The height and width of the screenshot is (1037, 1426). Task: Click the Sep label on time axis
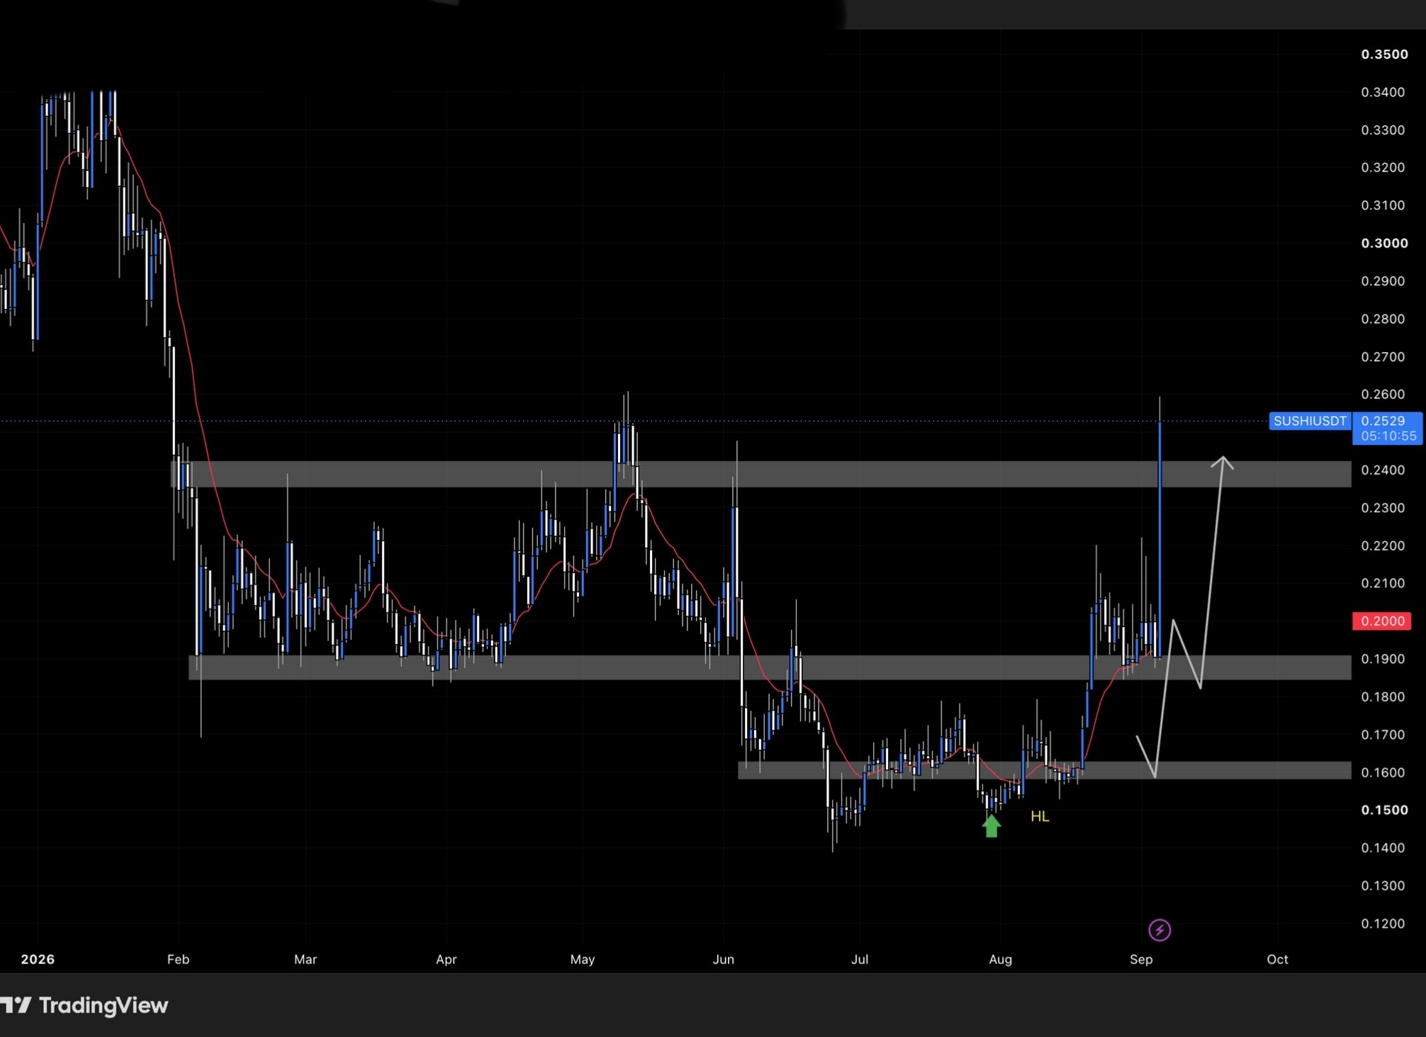1141,959
